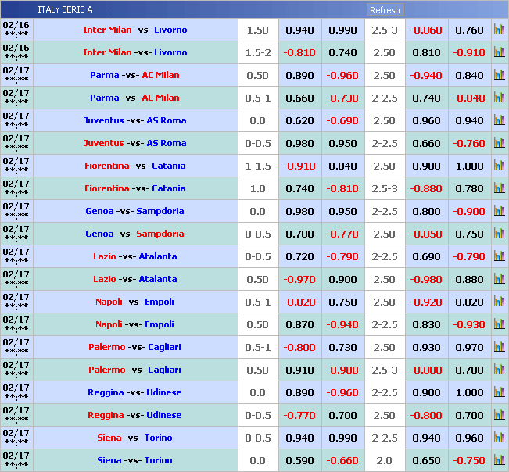The image size is (509, 472).
Task: Pick the 0.590 odds in Siena row
Action: [x=299, y=461]
